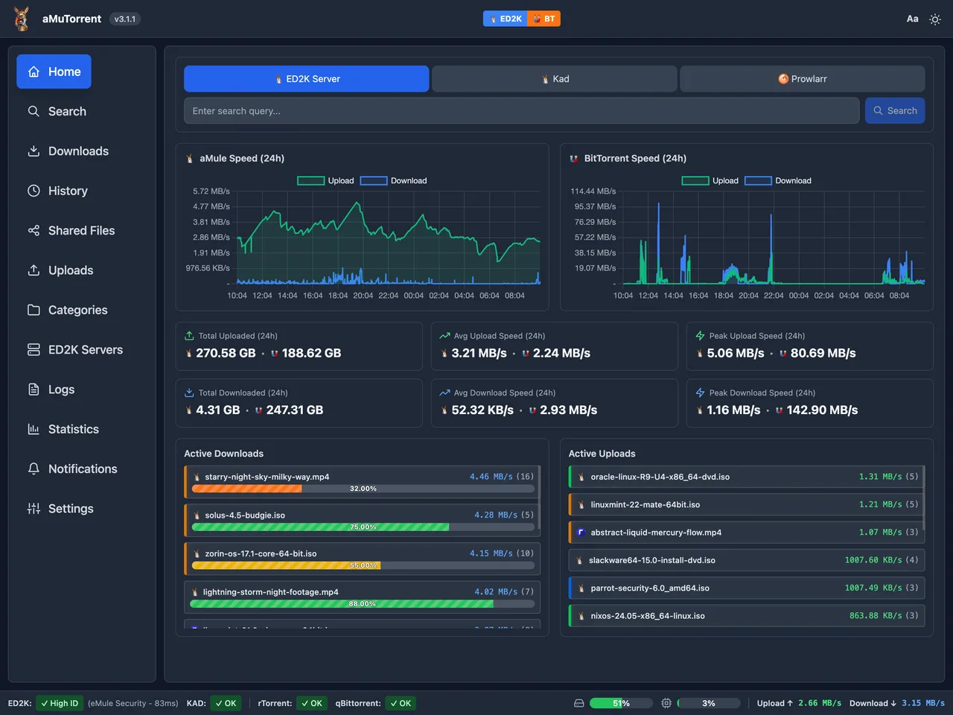Click the KAD OK status badge
Image resolution: width=953 pixels, height=715 pixels.
point(225,703)
